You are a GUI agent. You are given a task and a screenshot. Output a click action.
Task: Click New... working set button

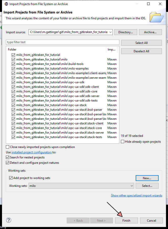(147, 178)
